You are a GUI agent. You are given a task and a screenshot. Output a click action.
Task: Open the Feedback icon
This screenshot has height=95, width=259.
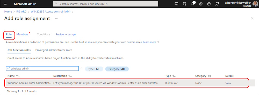point(217,4)
